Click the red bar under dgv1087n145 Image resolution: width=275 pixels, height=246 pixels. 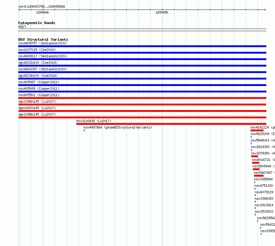pyautogui.click(x=142, y=111)
